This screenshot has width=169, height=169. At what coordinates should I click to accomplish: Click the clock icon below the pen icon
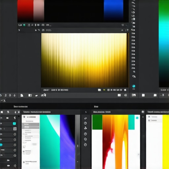tap(85, 123)
